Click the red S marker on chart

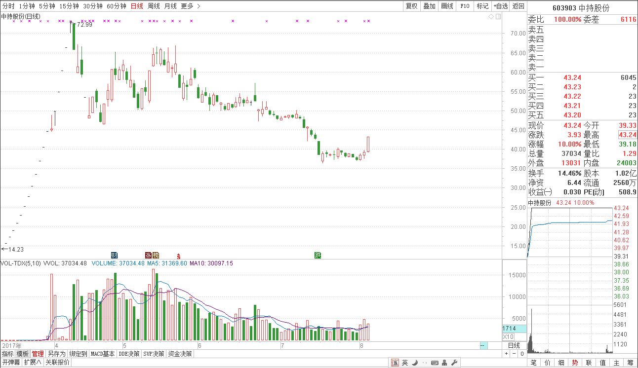click(178, 256)
